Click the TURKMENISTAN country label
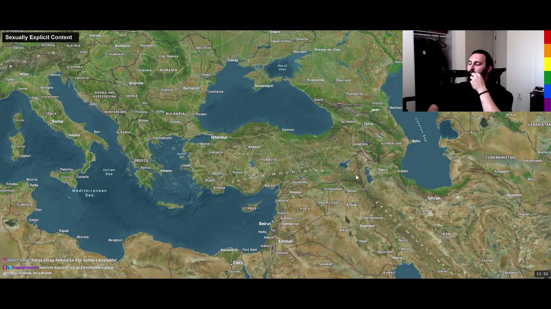Viewport: 551px width, 309px height. pos(500,158)
